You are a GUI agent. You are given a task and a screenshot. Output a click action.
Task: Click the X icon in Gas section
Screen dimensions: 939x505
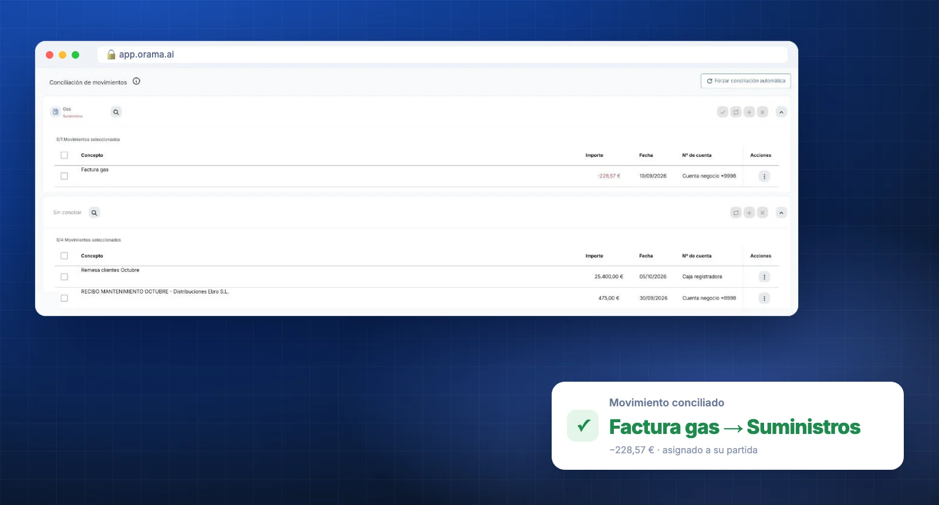pos(762,112)
